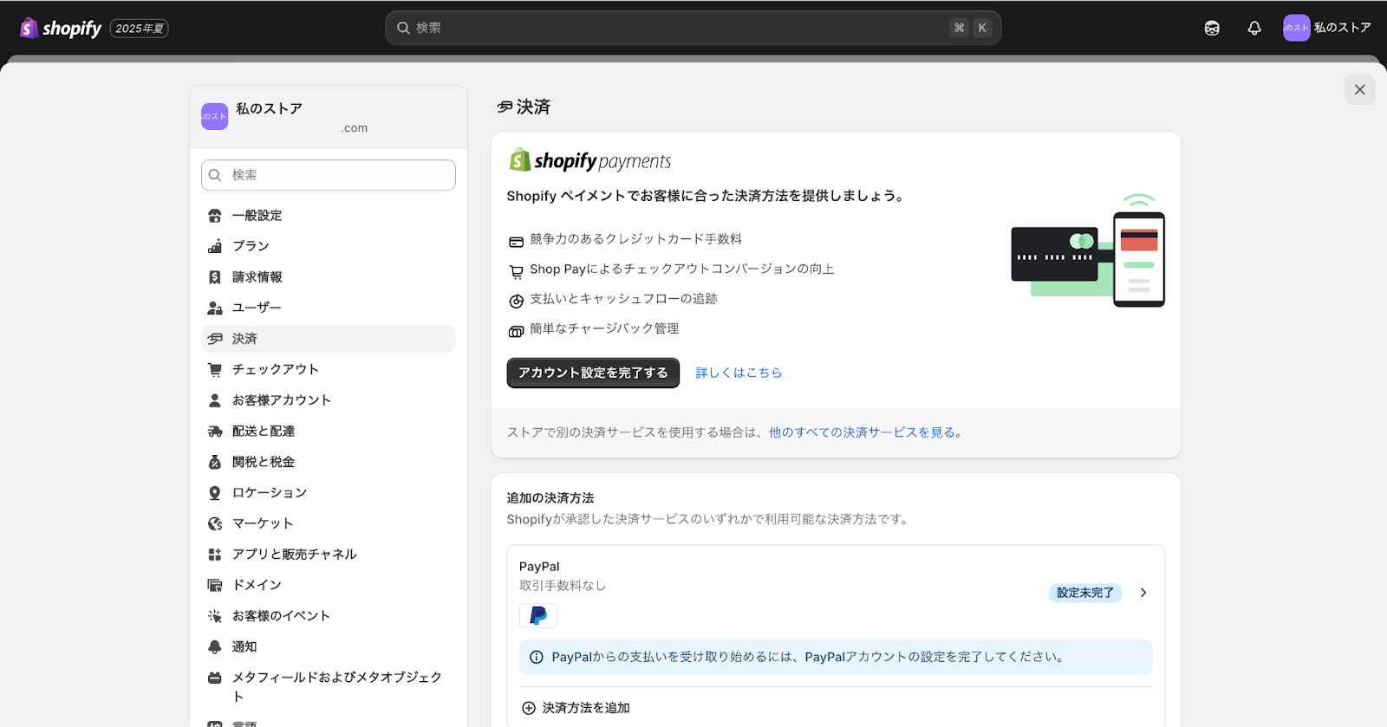
Task: Click 取引手数料なし text under PayPal
Action: [x=563, y=586]
